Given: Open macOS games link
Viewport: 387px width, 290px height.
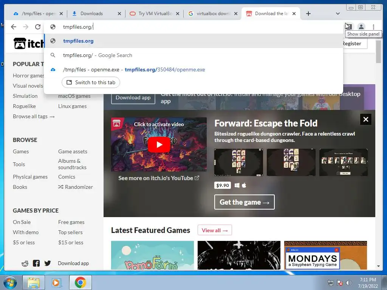Looking at the screenshot, I should coord(74,96).
